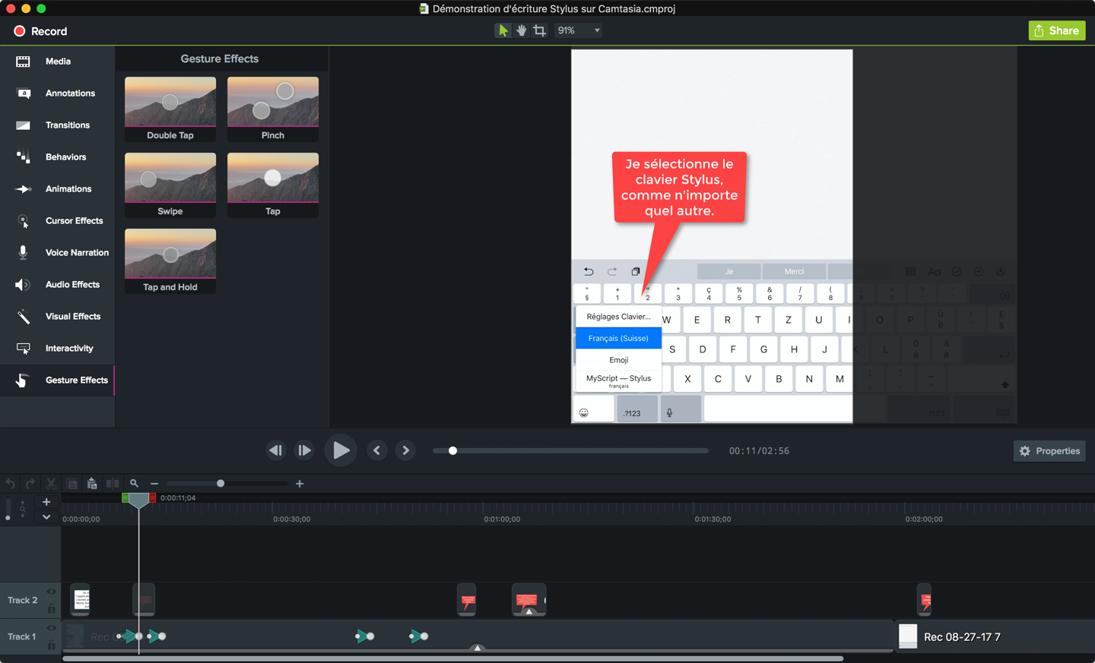Select the Double Tap gesture effect
Image resolution: width=1095 pixels, height=663 pixels.
point(170,109)
